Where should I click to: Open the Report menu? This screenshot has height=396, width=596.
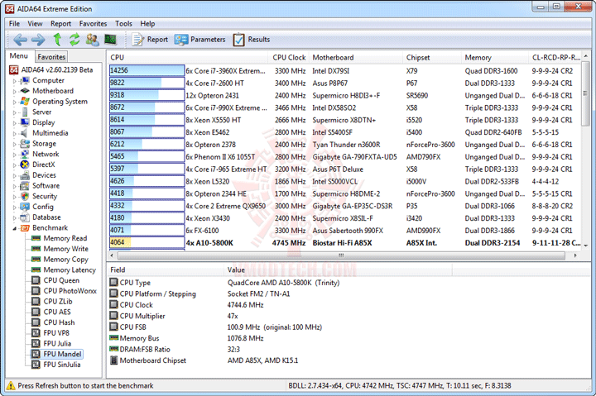click(60, 23)
